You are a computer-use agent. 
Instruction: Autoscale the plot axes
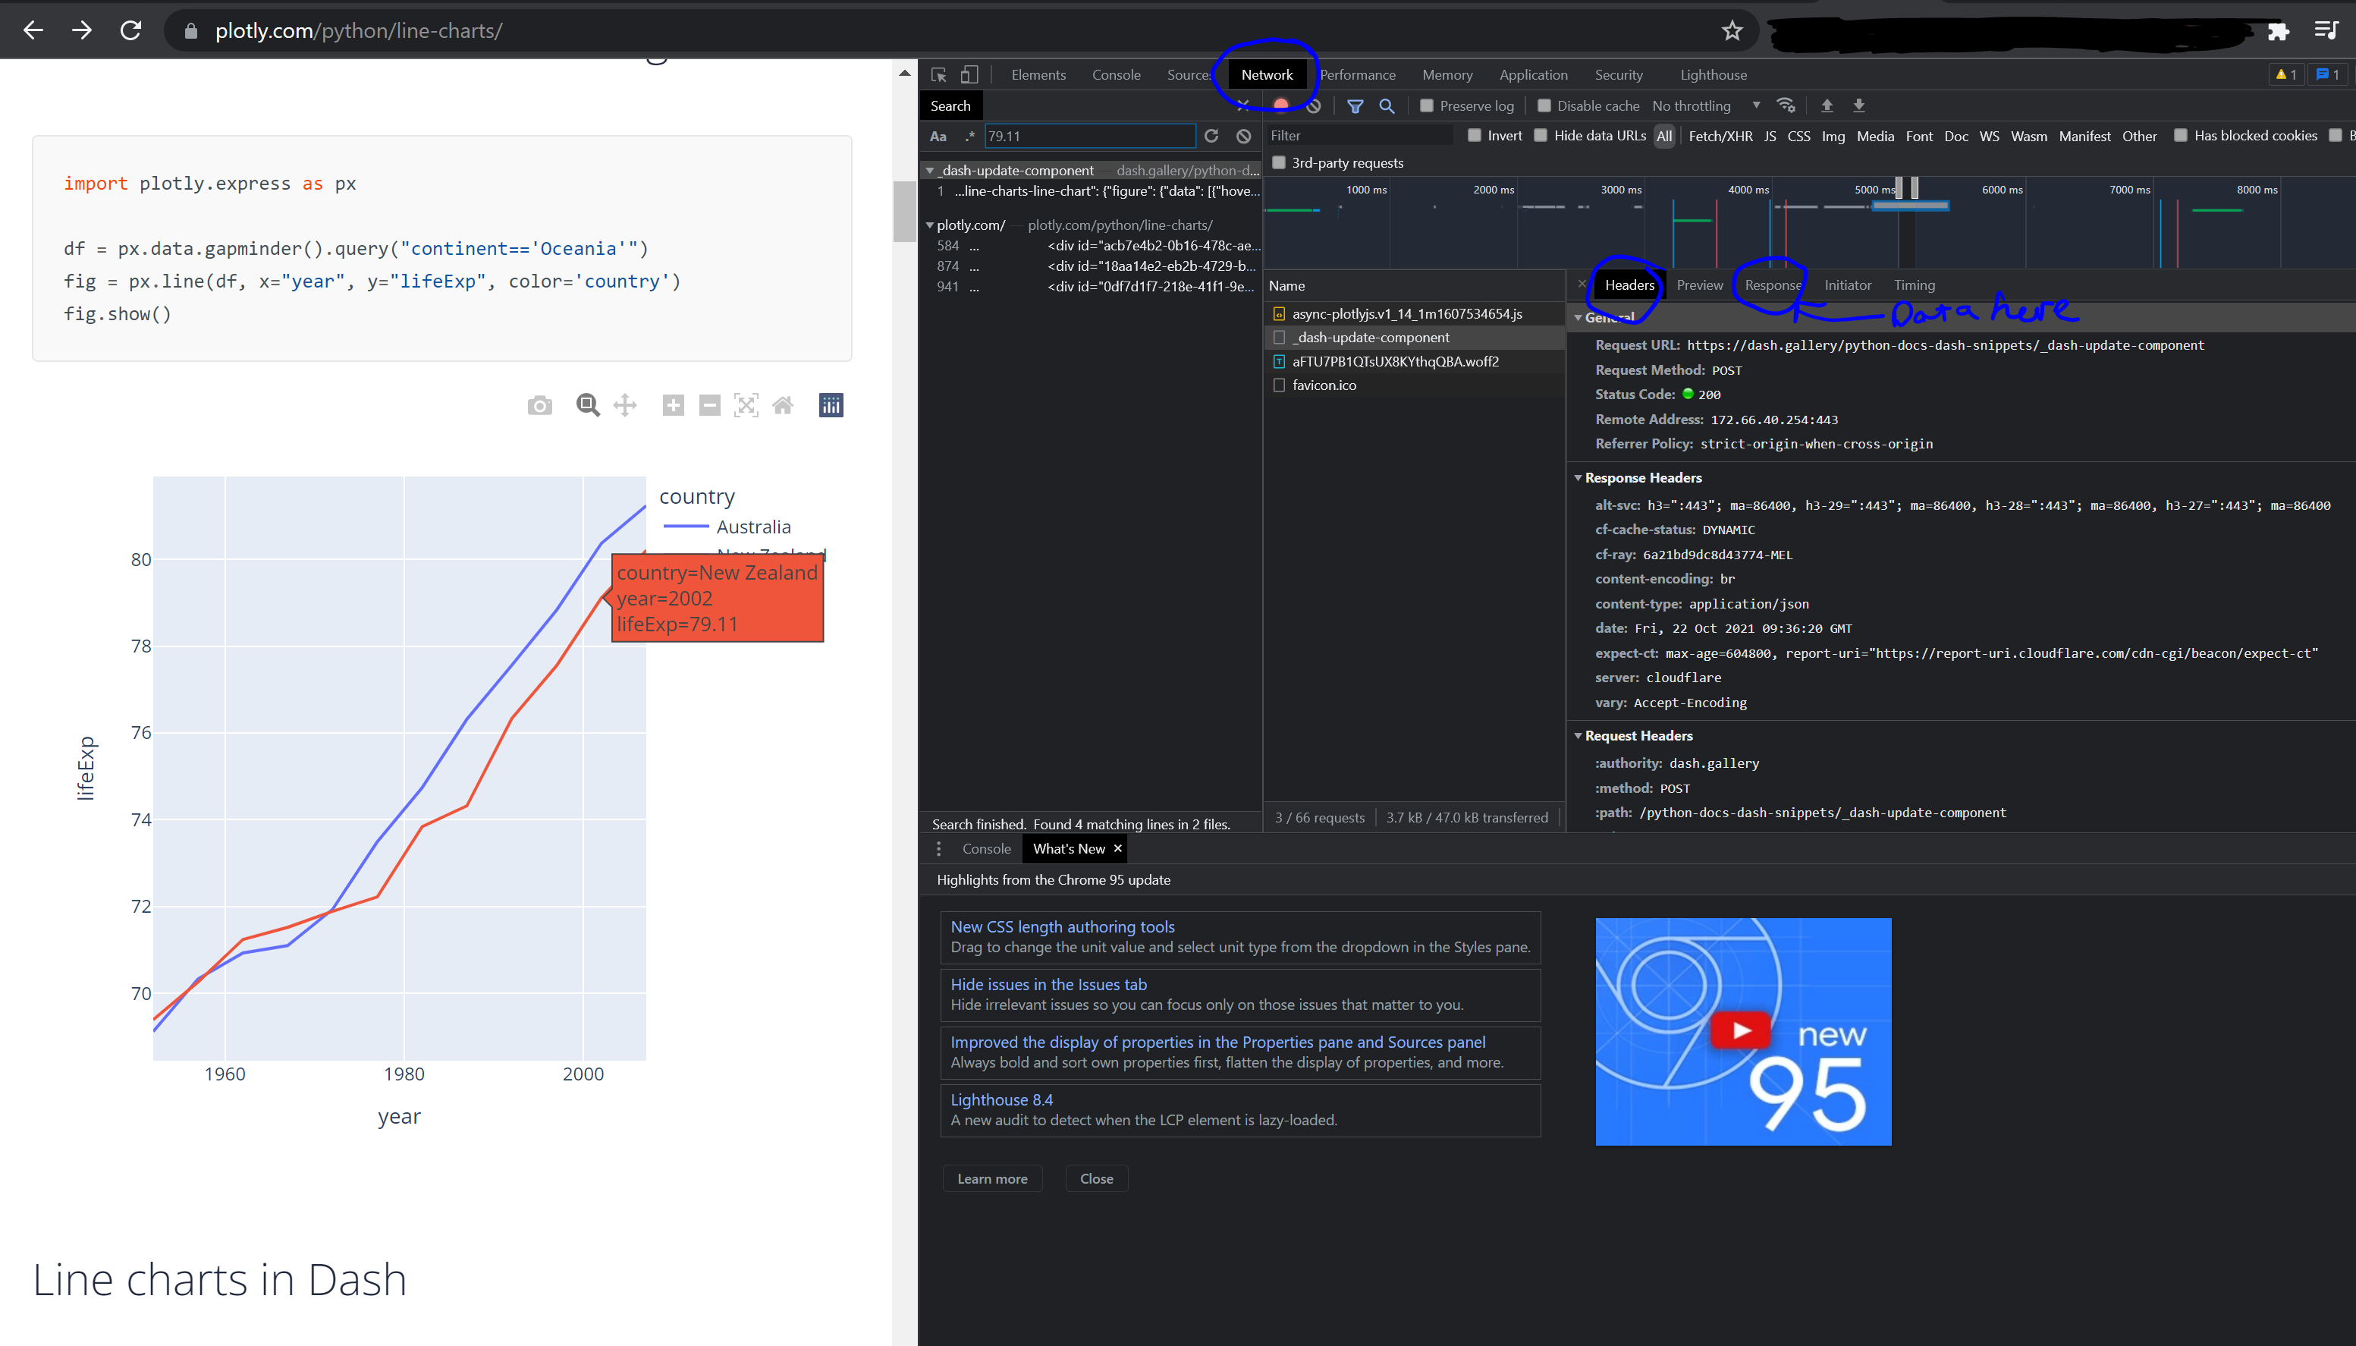point(746,405)
